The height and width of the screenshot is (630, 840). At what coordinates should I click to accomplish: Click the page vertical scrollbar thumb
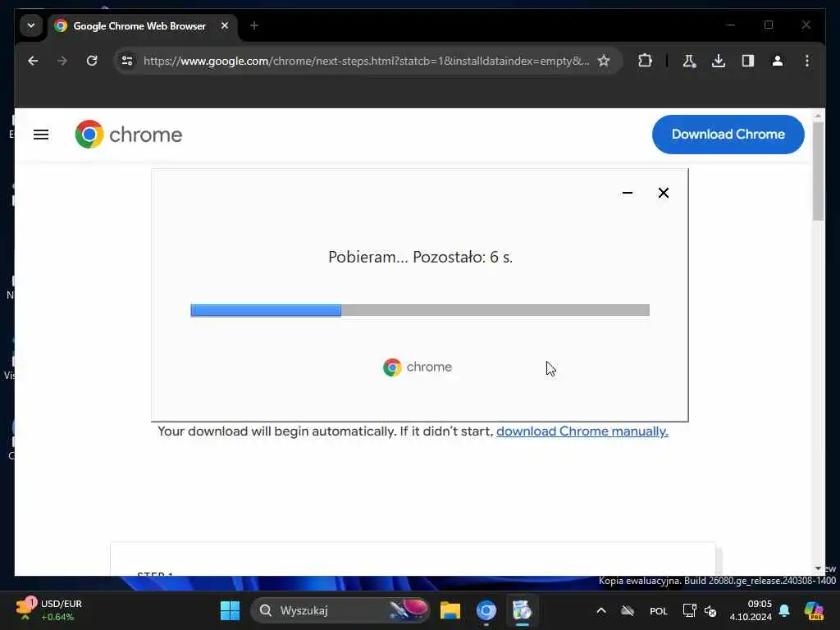tap(818, 171)
